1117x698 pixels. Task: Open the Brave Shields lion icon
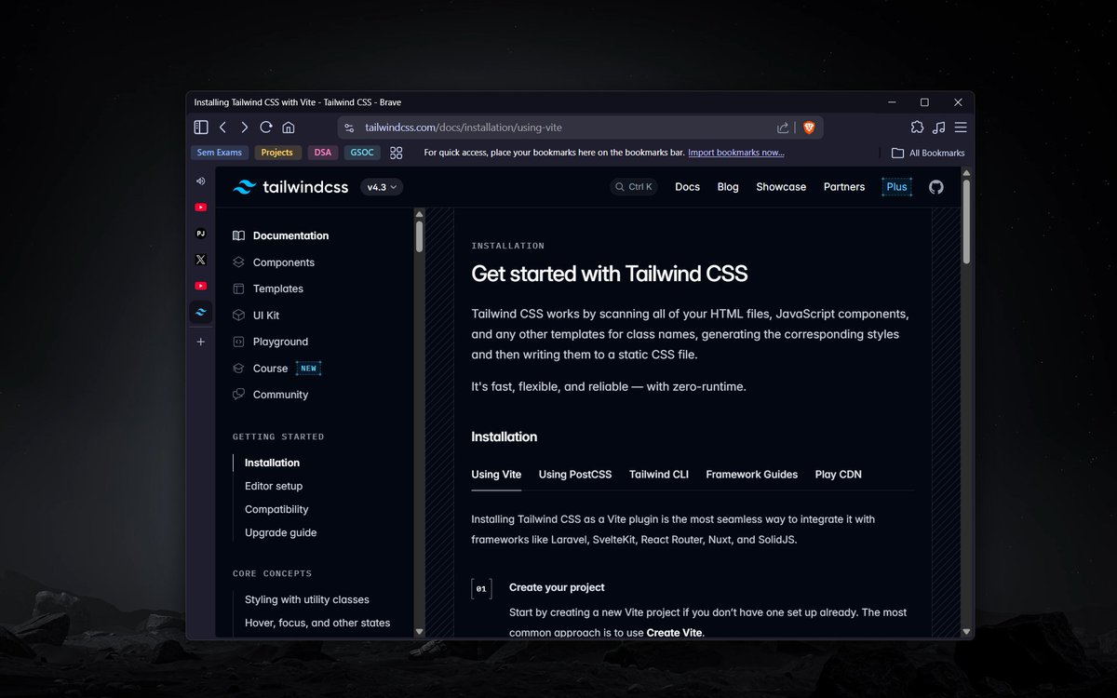tap(809, 128)
